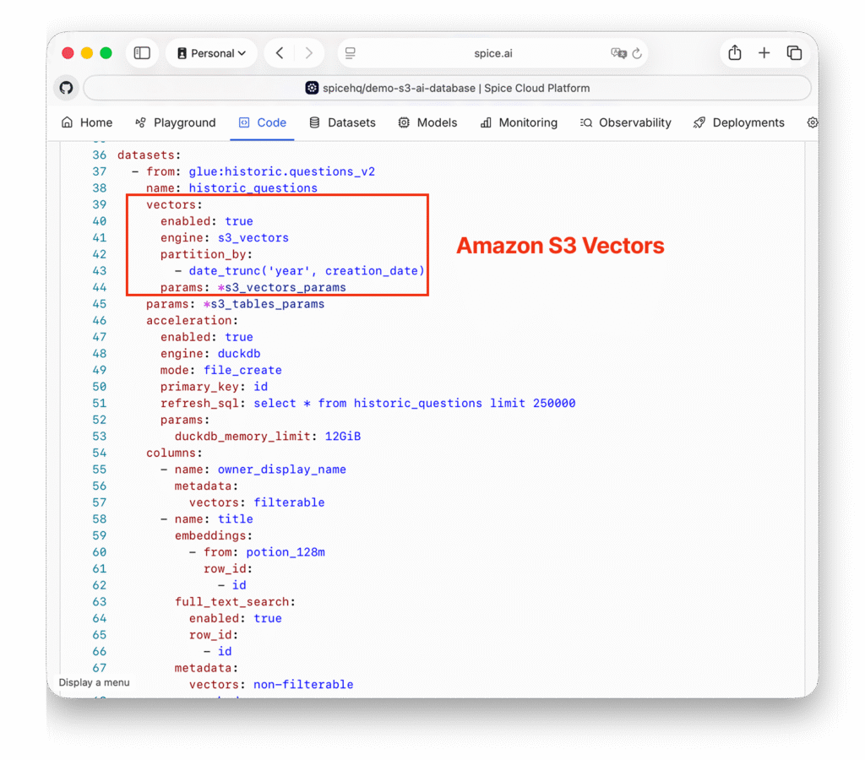Open the Models tab

[427, 122]
